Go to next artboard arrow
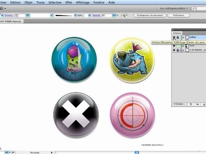This screenshot has width=206, height=154. point(10,152)
